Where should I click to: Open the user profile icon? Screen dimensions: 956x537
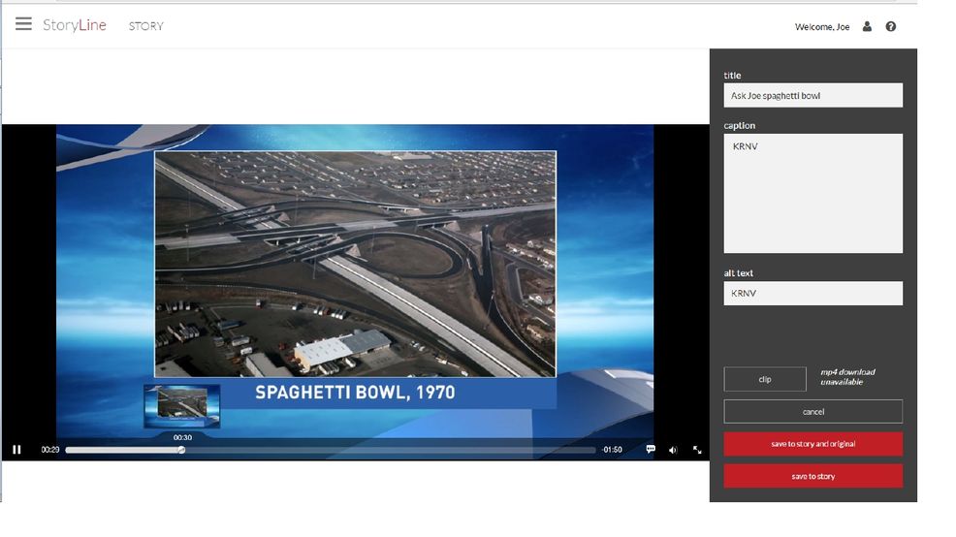pos(867,27)
